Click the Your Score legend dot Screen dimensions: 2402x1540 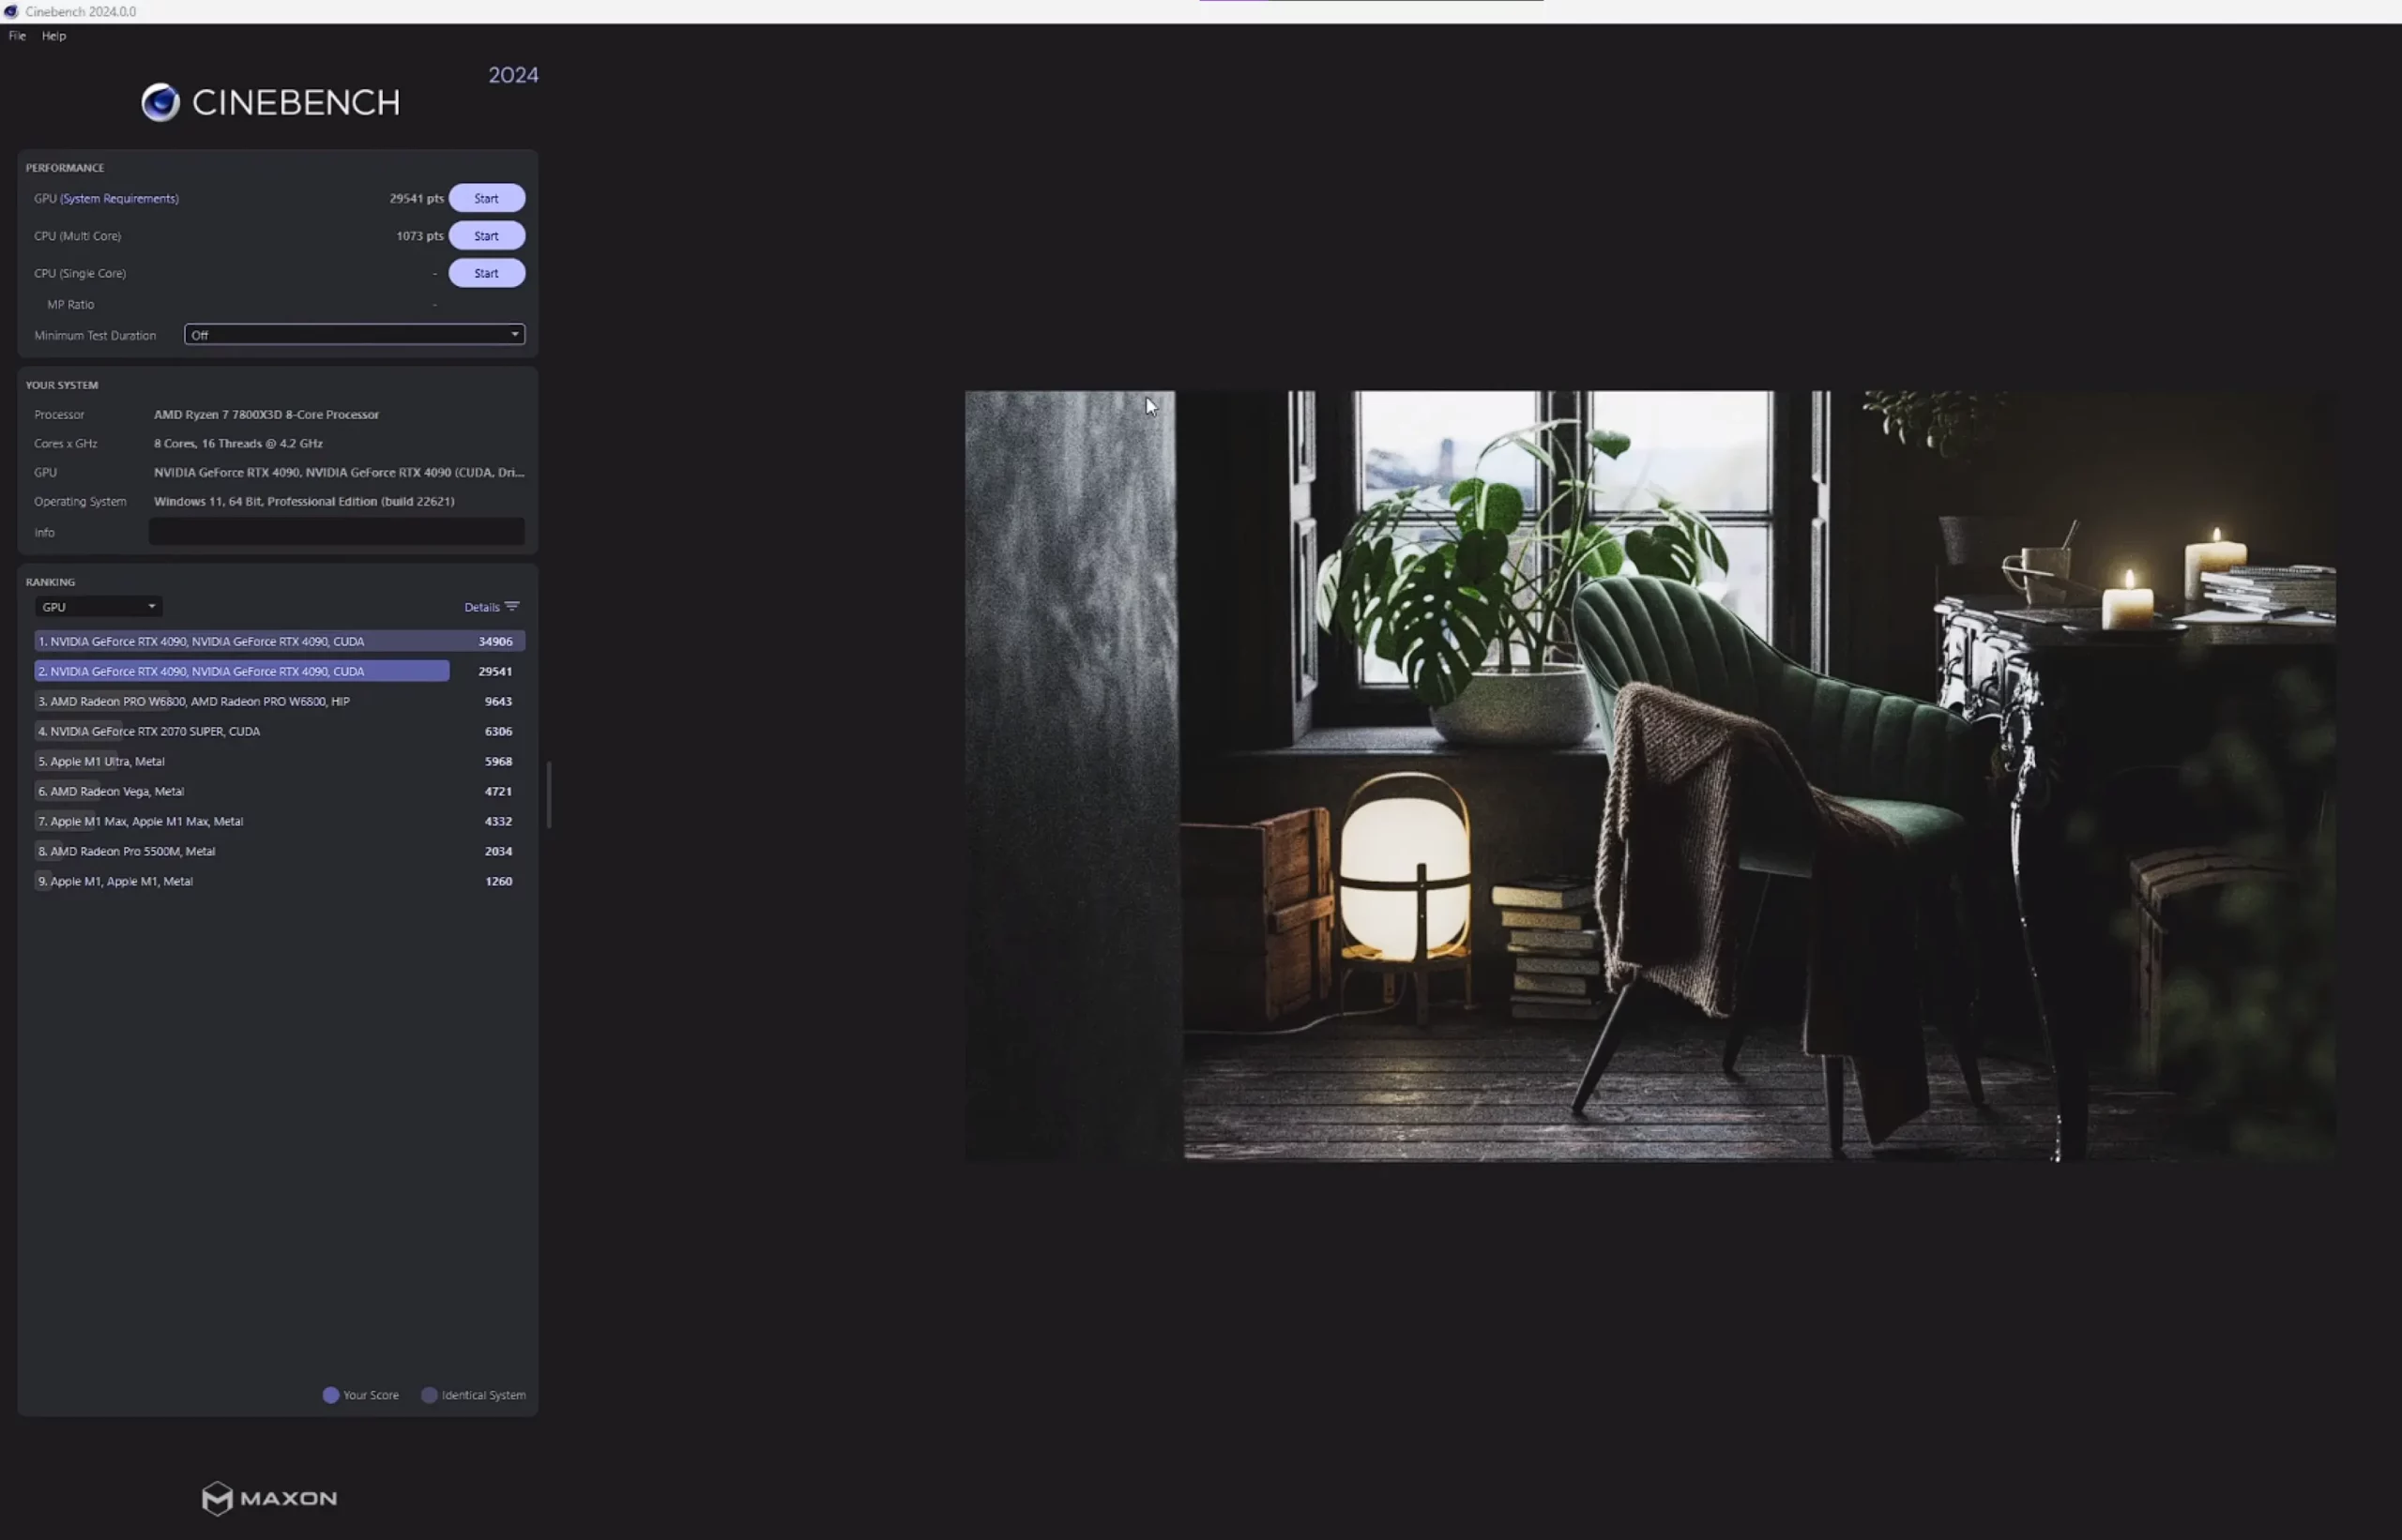(x=330, y=1395)
